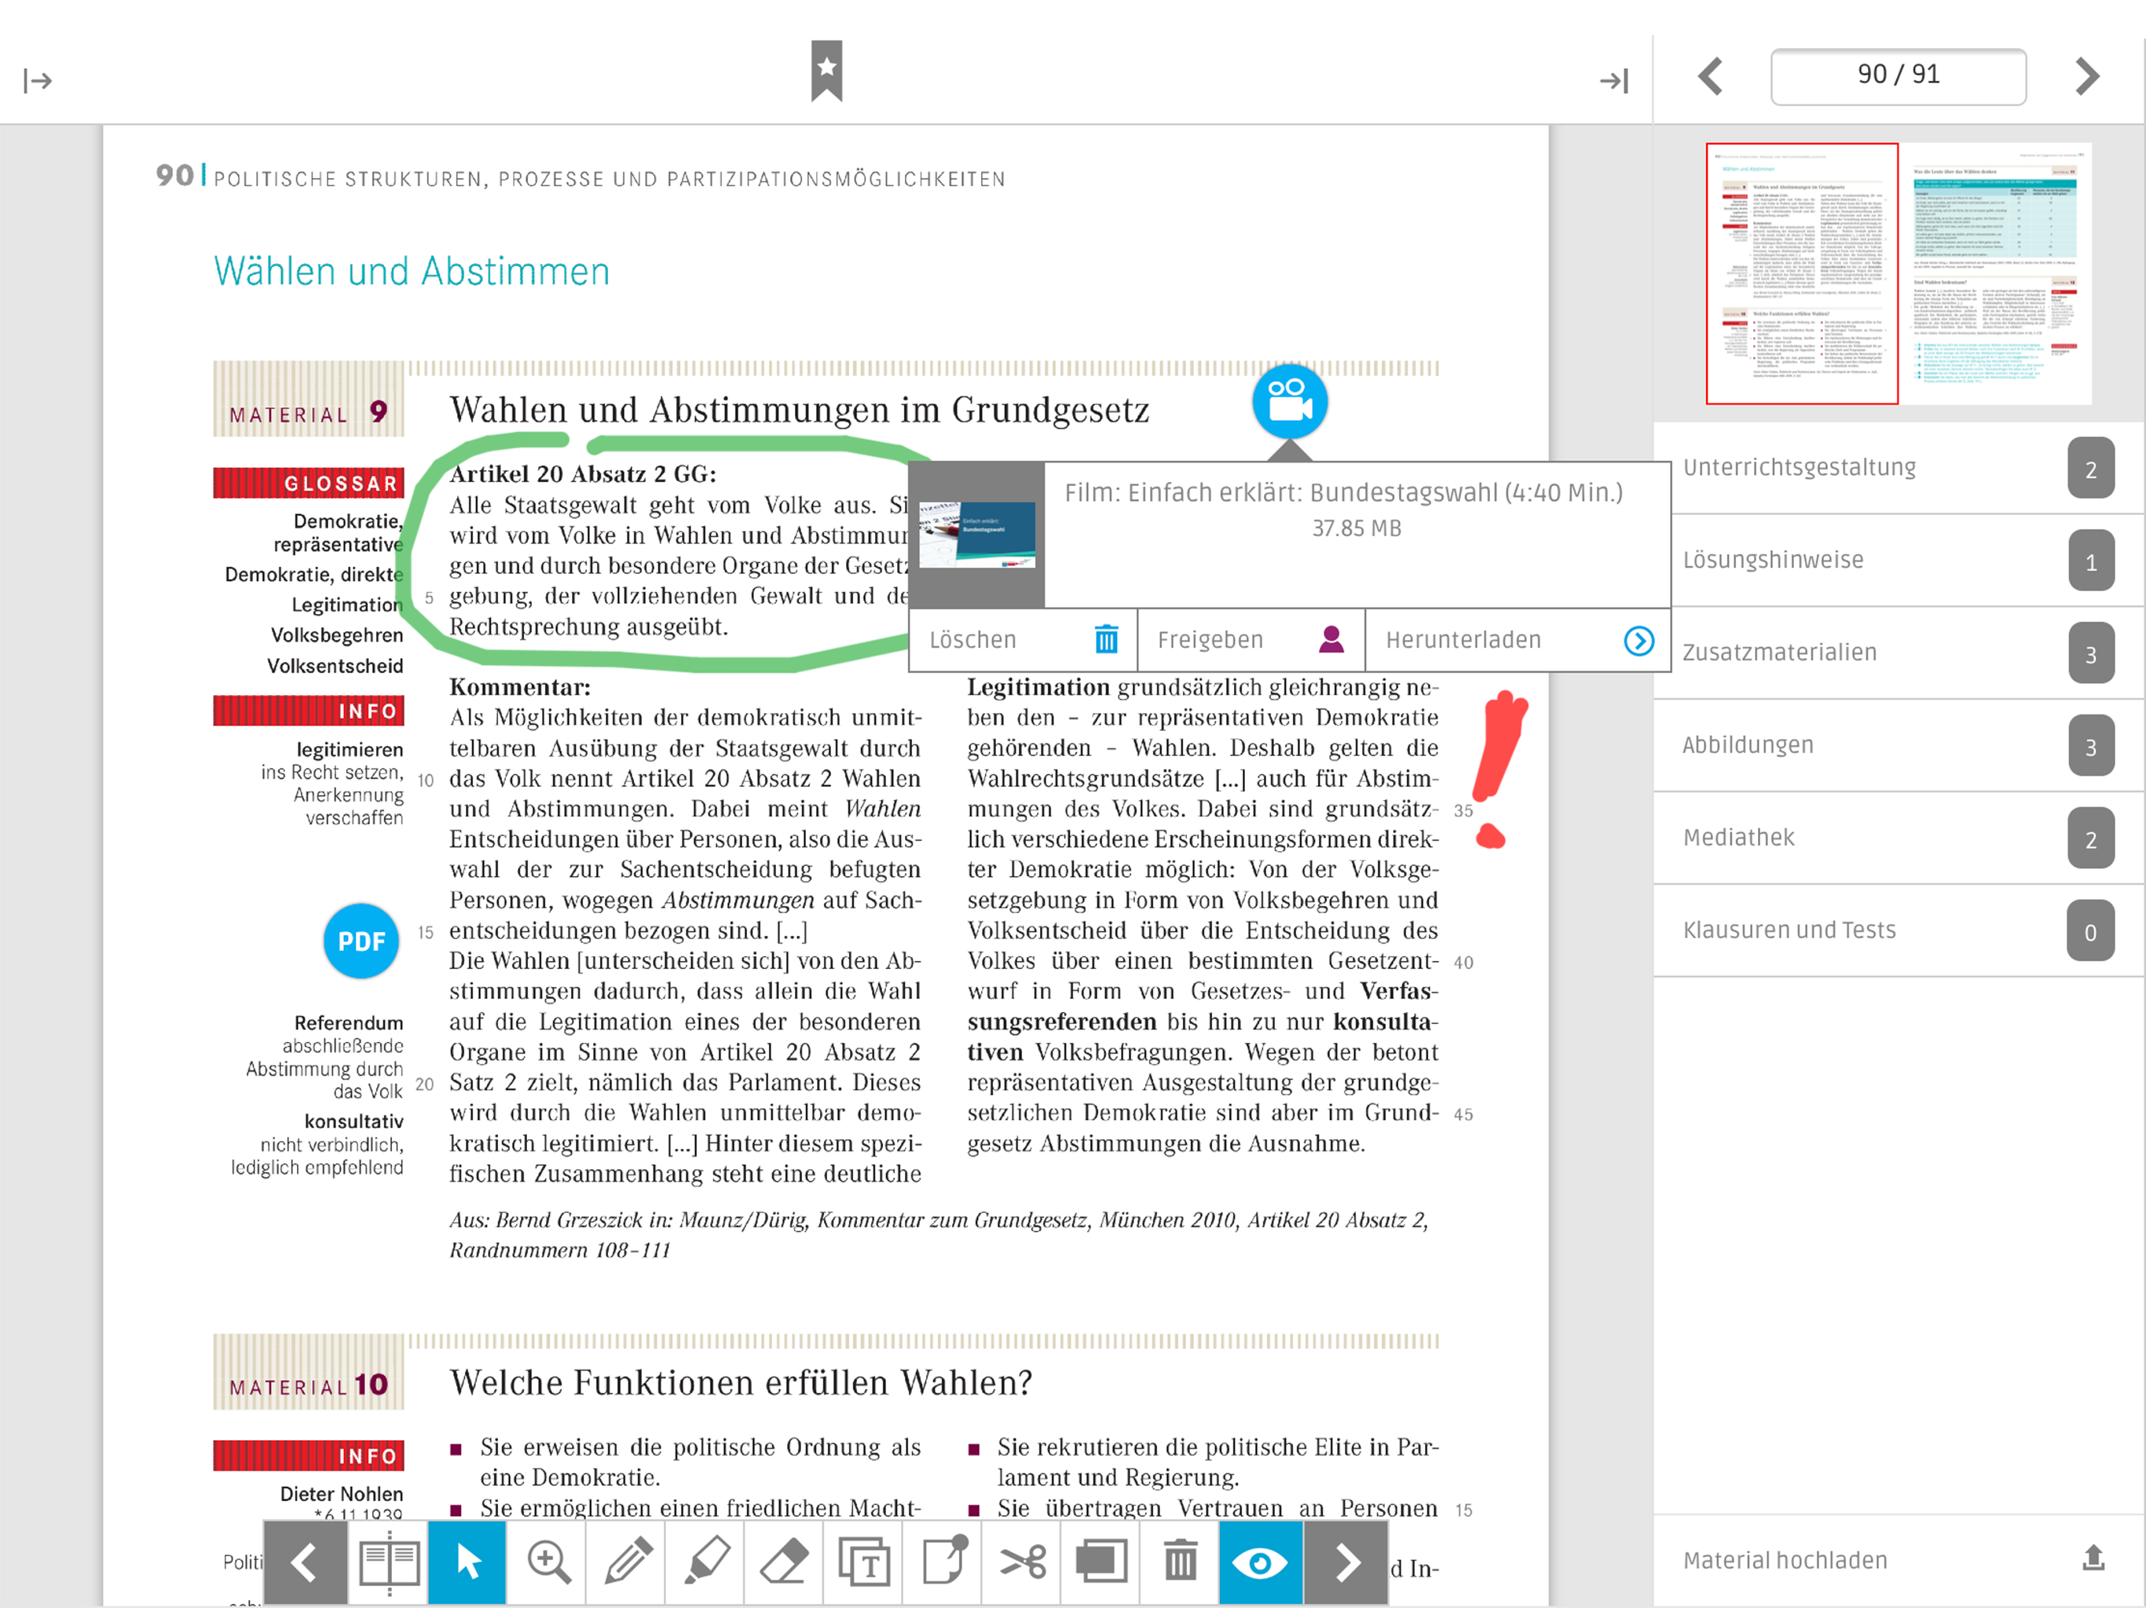Toggle the eye visibility button
Viewport: 2146px width, 1608px height.
pyautogui.click(x=1259, y=1562)
